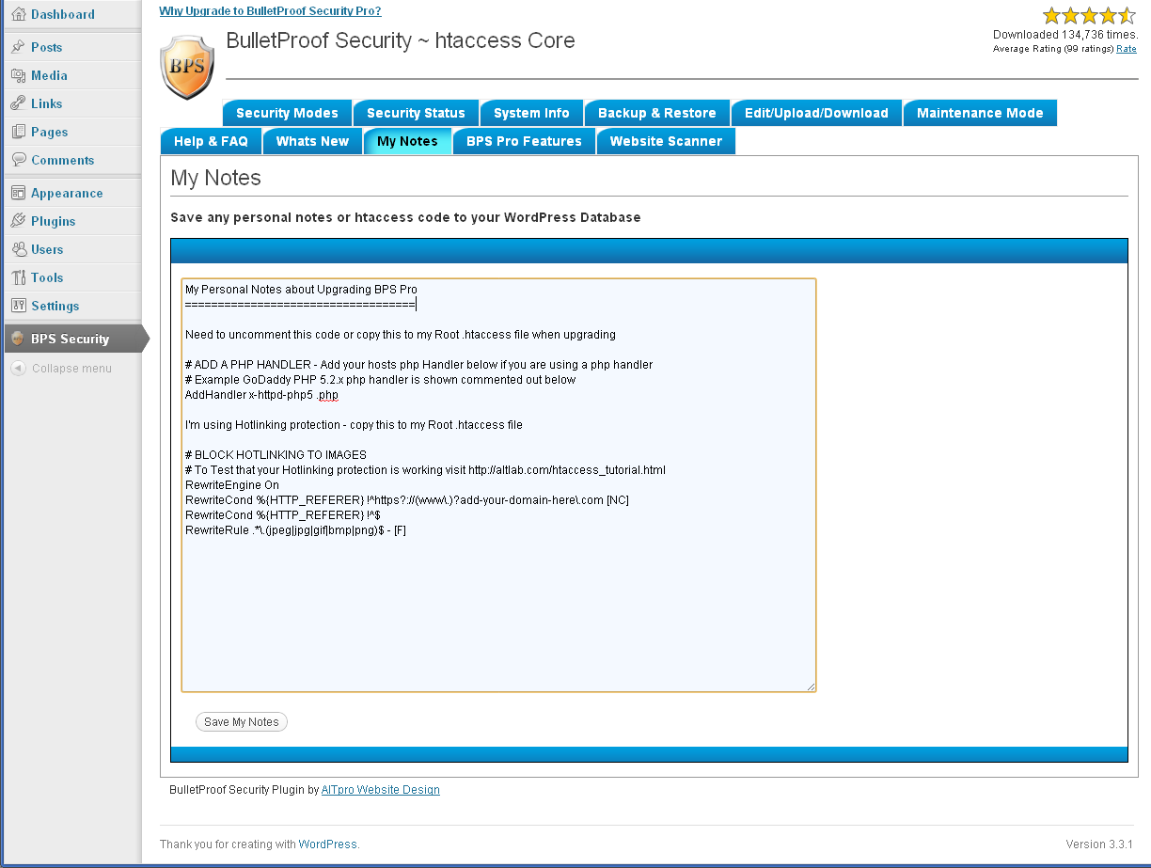Click the fifth rating star
The image size is (1151, 868).
click(x=1127, y=15)
